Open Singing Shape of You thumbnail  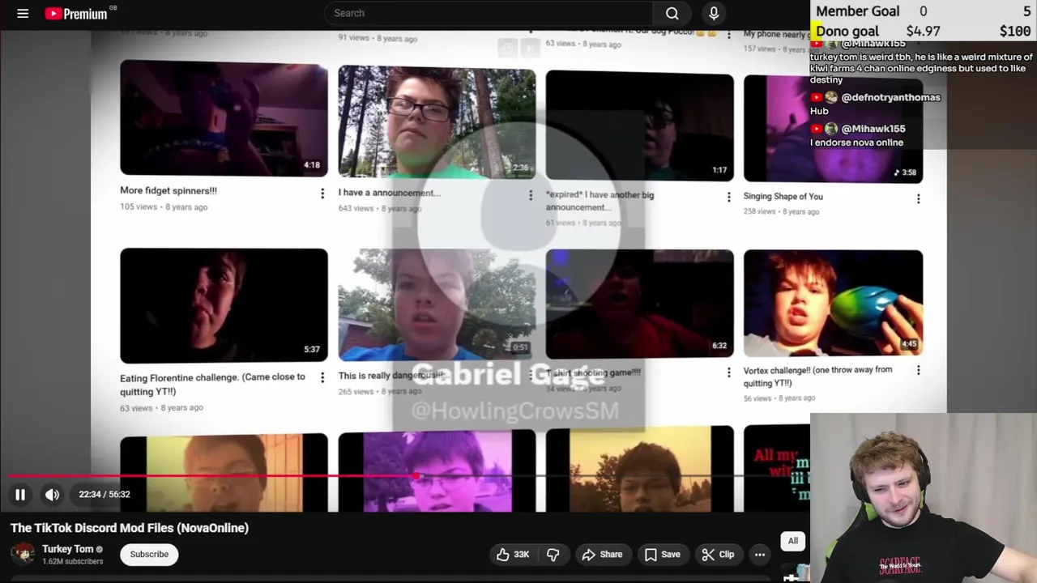click(833, 129)
